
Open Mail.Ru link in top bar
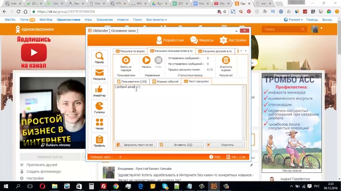tap(10, 20)
